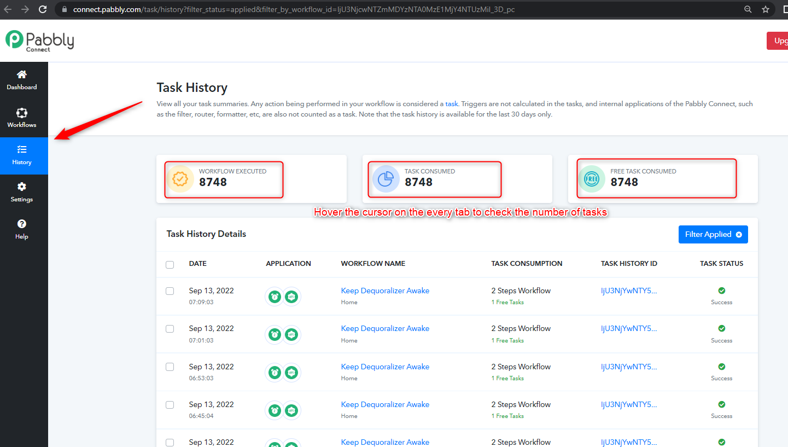
Task: Open Keep Dequoralizer Awake link in 07:01:03 row
Action: point(385,328)
